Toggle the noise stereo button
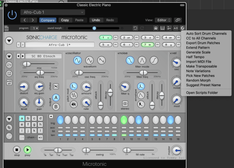 125,103
